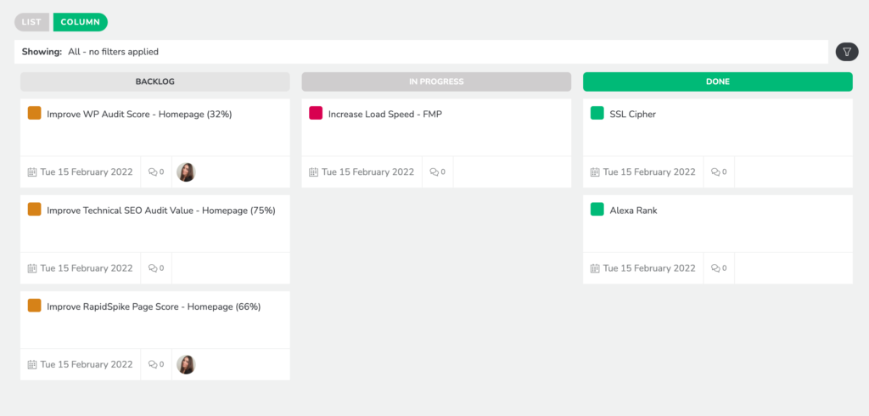Click comments icon on WP Audit Score card
The image size is (869, 416).
(x=153, y=172)
